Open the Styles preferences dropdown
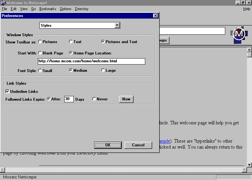The height and width of the screenshot is (180, 252). point(117,25)
